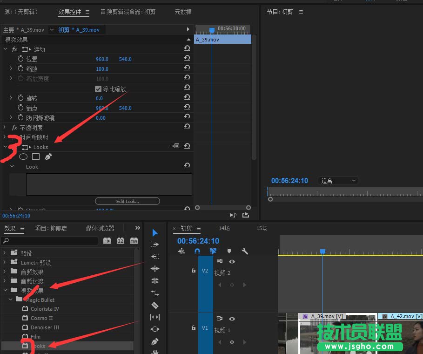Expand the 音频效果 folder
The width and height of the screenshot is (423, 354).
click(x=5, y=272)
